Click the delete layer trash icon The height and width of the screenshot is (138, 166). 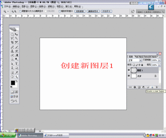157,87
